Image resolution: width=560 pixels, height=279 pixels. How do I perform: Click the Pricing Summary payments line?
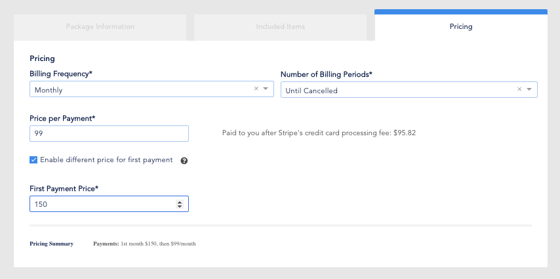(x=144, y=244)
